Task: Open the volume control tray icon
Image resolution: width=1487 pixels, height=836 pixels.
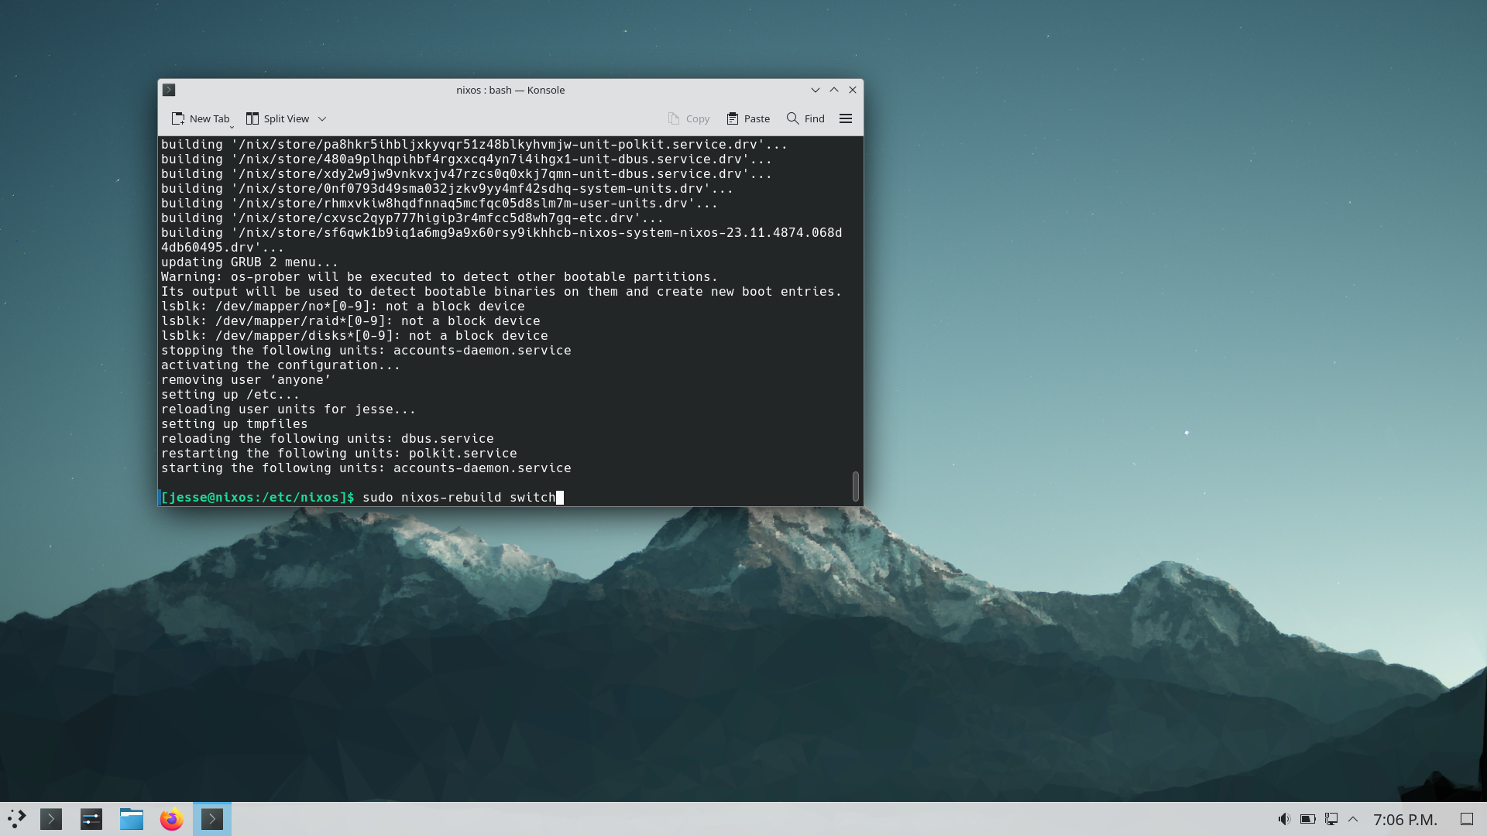Action: 1284,819
